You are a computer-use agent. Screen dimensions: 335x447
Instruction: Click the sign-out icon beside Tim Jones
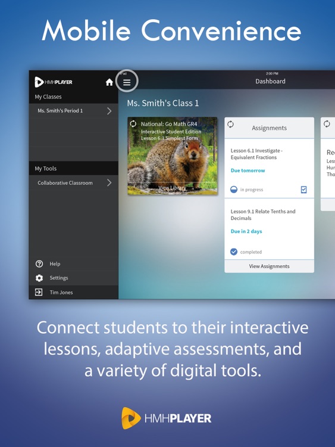pos(39,292)
